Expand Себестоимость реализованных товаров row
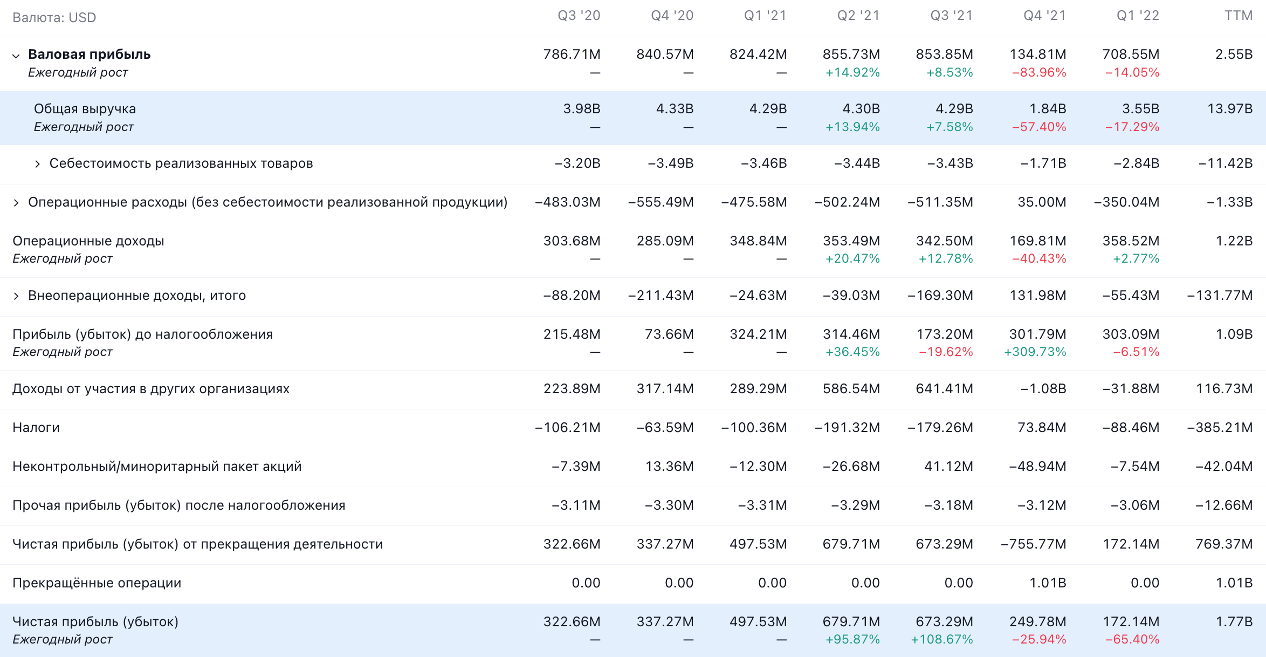1266x657 pixels. (x=37, y=164)
